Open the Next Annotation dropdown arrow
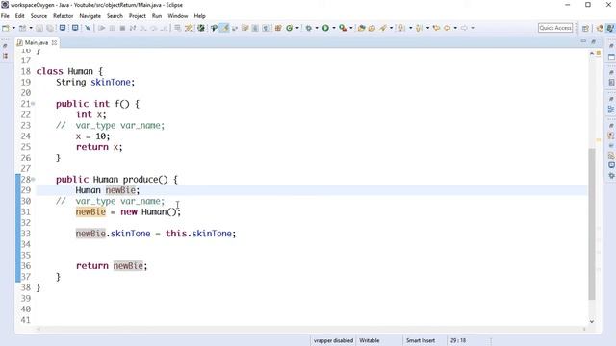 pos(411,28)
